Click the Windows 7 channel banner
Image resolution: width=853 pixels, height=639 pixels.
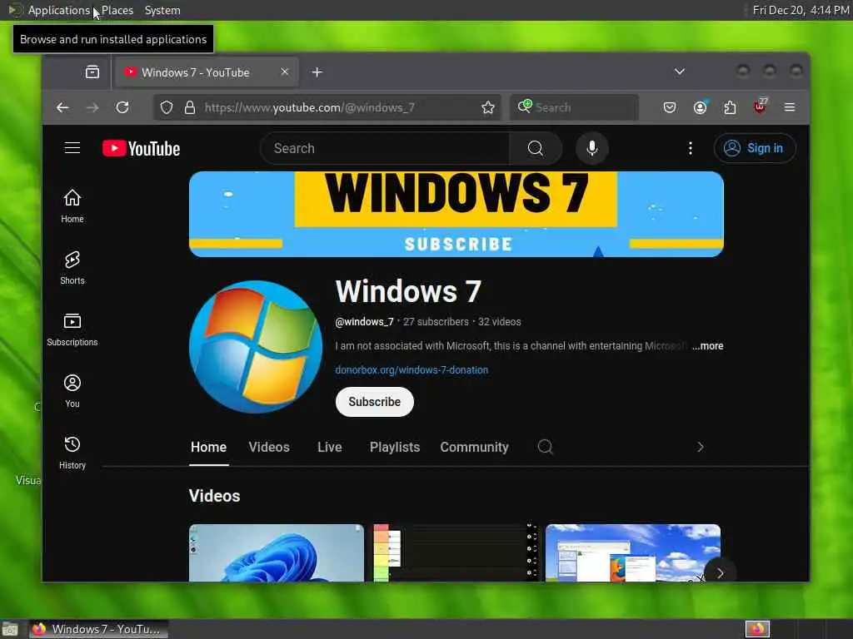(x=456, y=214)
